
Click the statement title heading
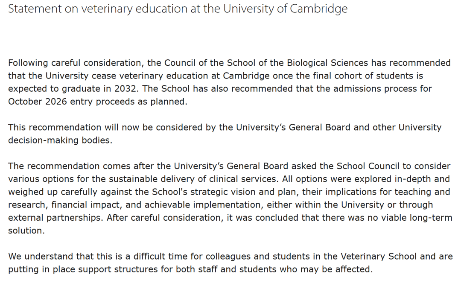point(178,9)
